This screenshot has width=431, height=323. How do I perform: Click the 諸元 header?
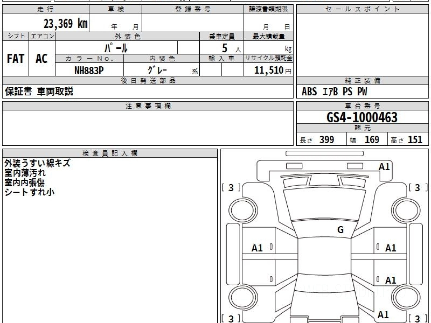pyautogui.click(x=362, y=128)
